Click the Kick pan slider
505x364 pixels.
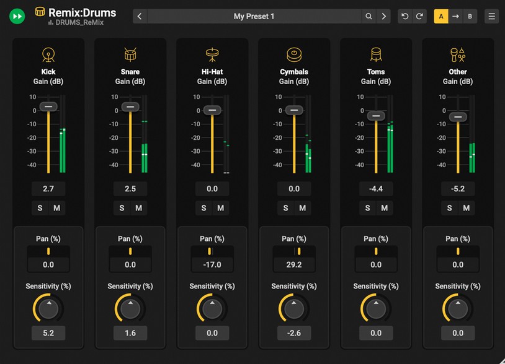tap(48, 251)
